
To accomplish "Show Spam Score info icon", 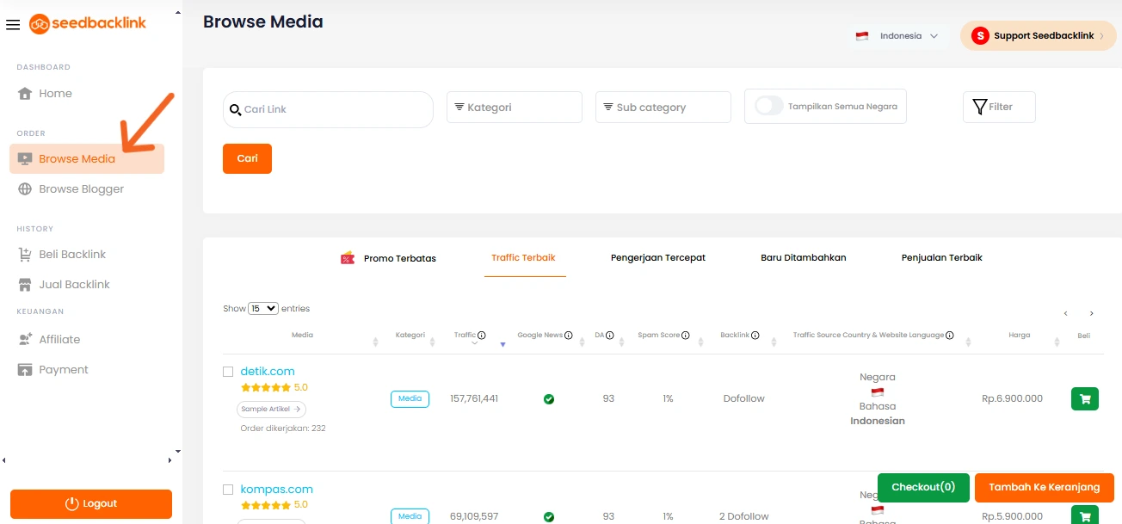I will point(686,336).
